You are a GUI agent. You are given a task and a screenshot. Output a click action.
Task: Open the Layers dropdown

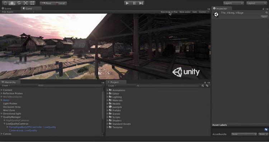pyautogui.click(x=233, y=3)
